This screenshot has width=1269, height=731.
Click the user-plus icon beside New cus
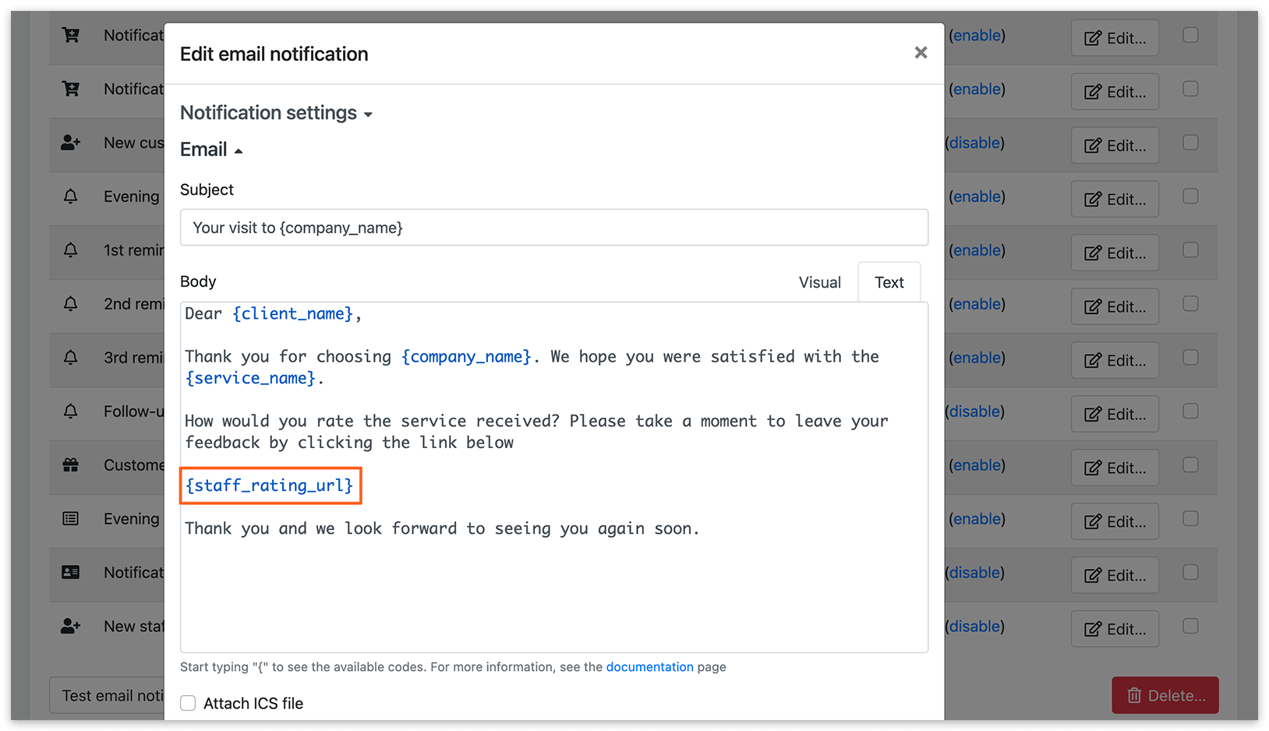tap(71, 143)
